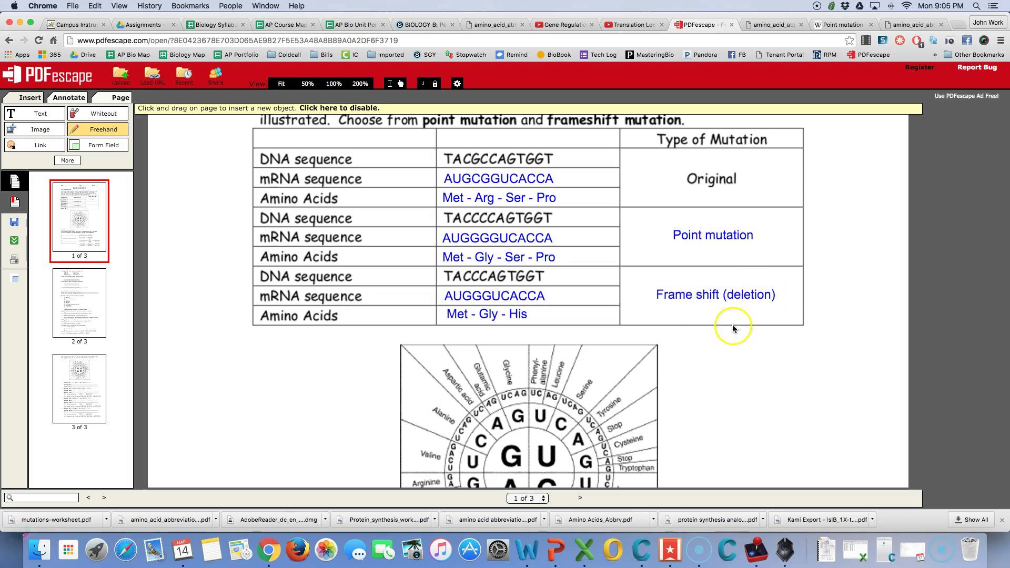Screen dimensions: 1010x568
Task: Click the Annotate tab
Action: pos(68,97)
